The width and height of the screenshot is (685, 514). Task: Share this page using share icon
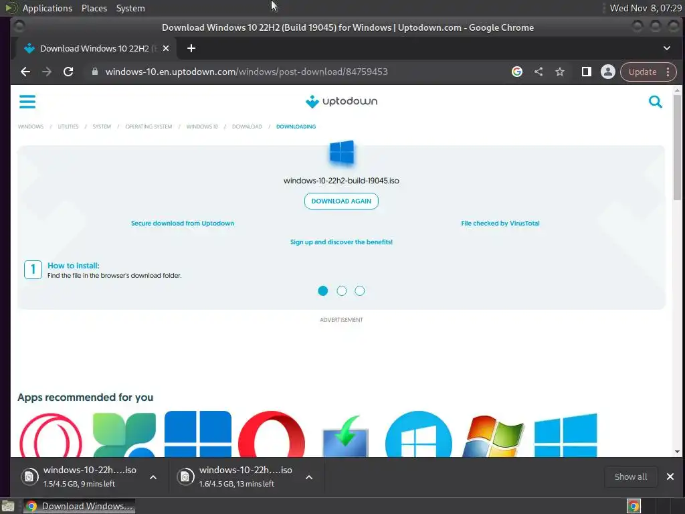tap(539, 72)
